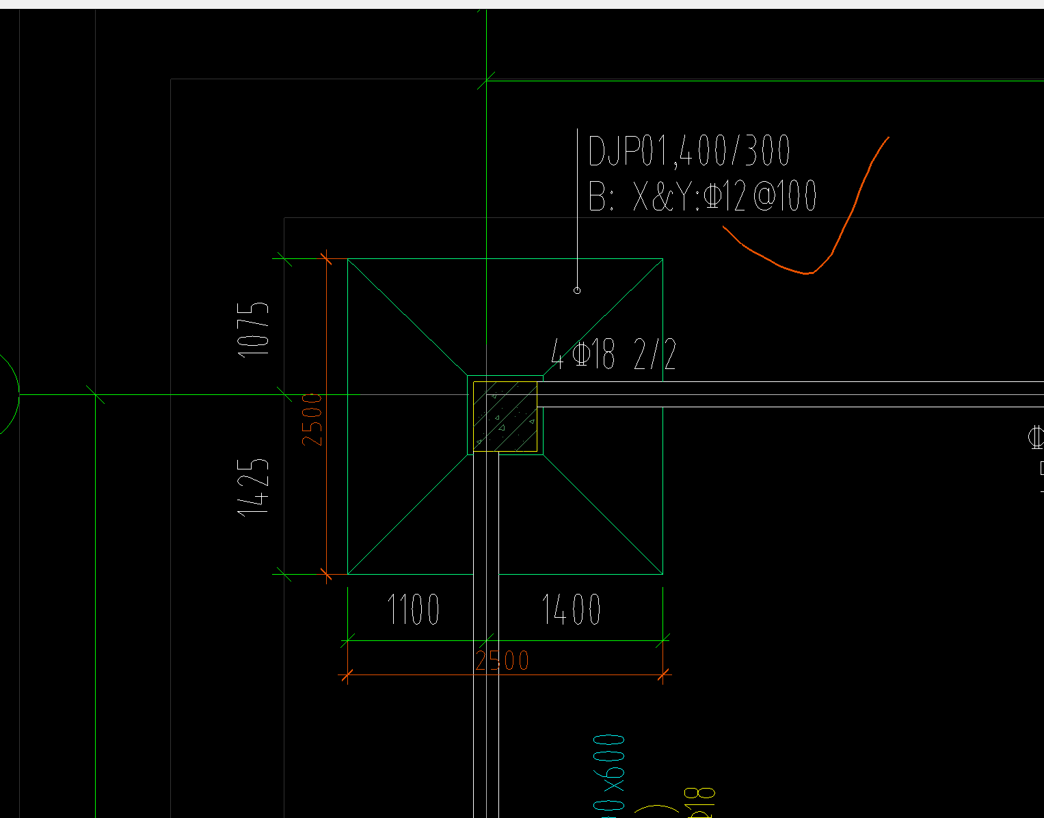Click the leader circle inside the footing
This screenshot has width=1044, height=818.
point(577,290)
